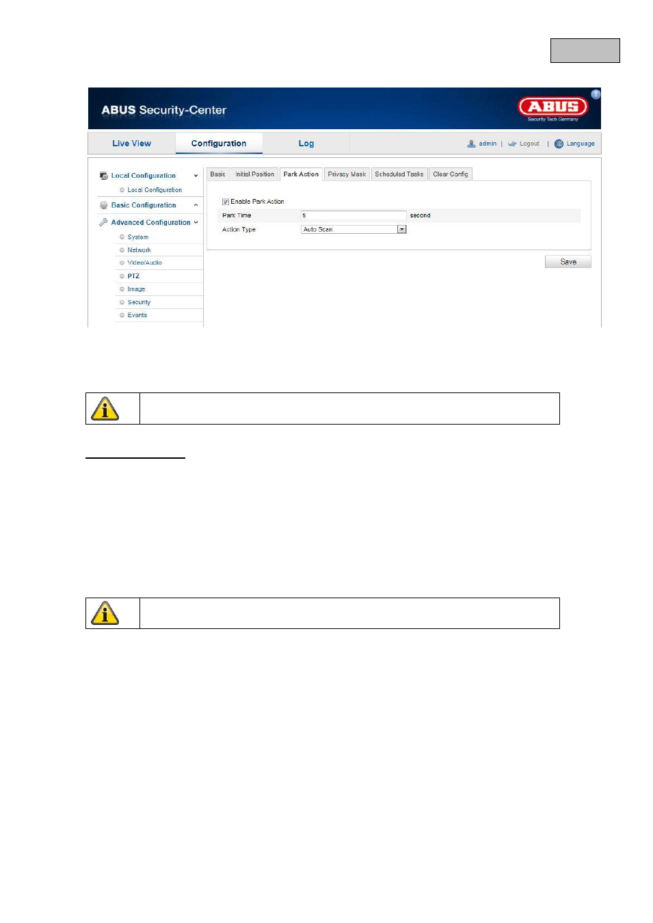
Task: Select the Configuration tab
Action: [x=219, y=144]
